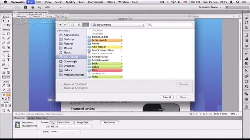Pick the Hand tool in the top toolbar
The width and height of the screenshot is (250, 140).
click(33, 7)
